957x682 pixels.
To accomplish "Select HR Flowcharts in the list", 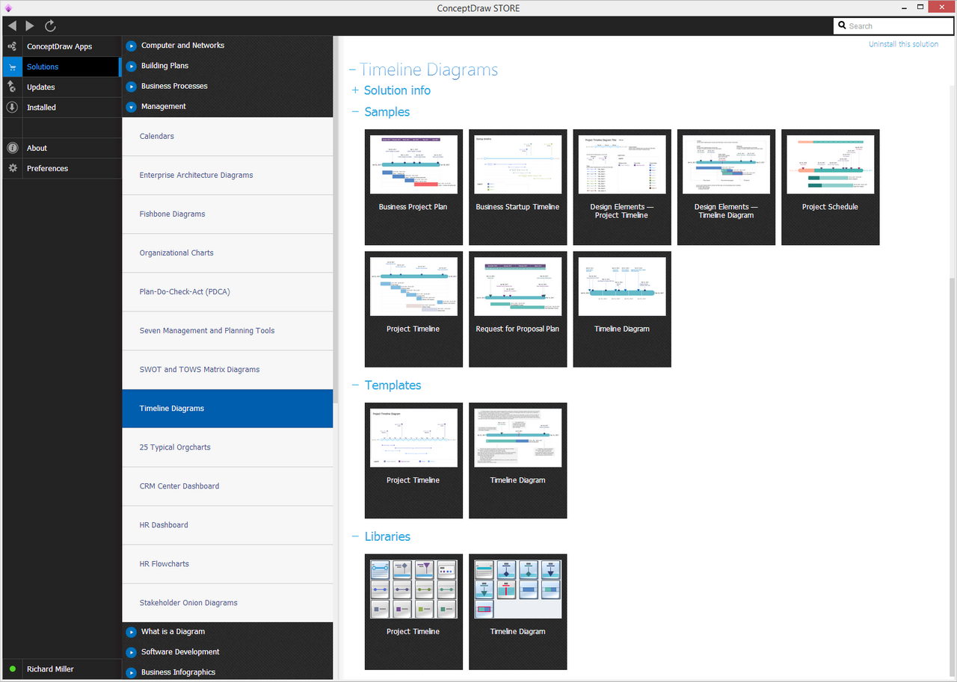I will (x=227, y=564).
